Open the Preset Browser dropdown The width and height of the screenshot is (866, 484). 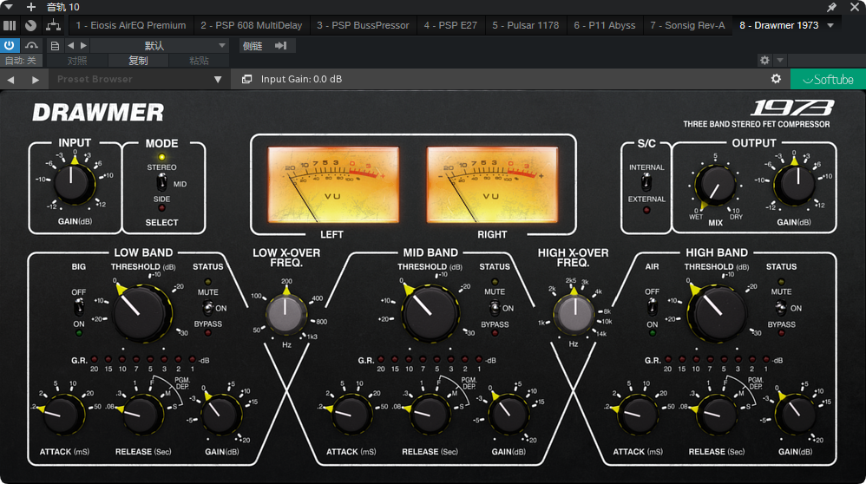pos(139,80)
